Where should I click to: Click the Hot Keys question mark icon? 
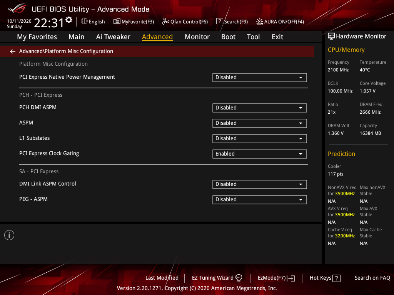pos(336,278)
